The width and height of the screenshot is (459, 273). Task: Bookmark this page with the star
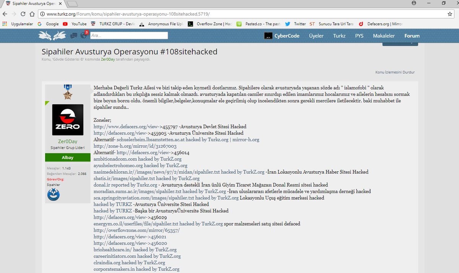(x=450, y=14)
